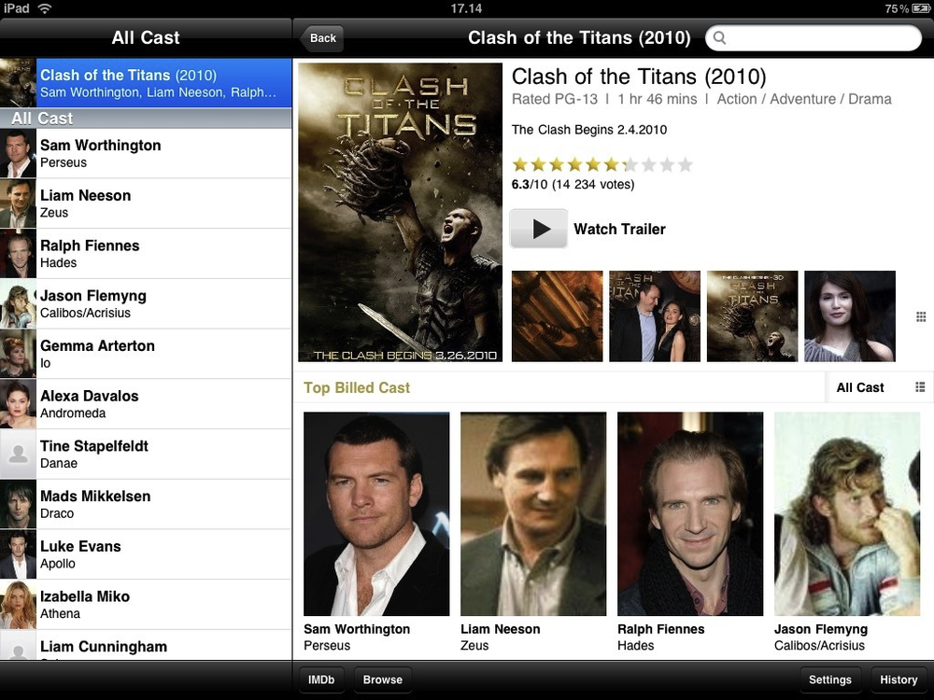934x700 pixels.
Task: Focus the search input field
Action: (x=814, y=38)
